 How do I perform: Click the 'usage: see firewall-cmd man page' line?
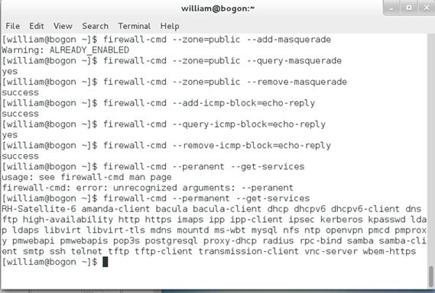[x=86, y=177]
